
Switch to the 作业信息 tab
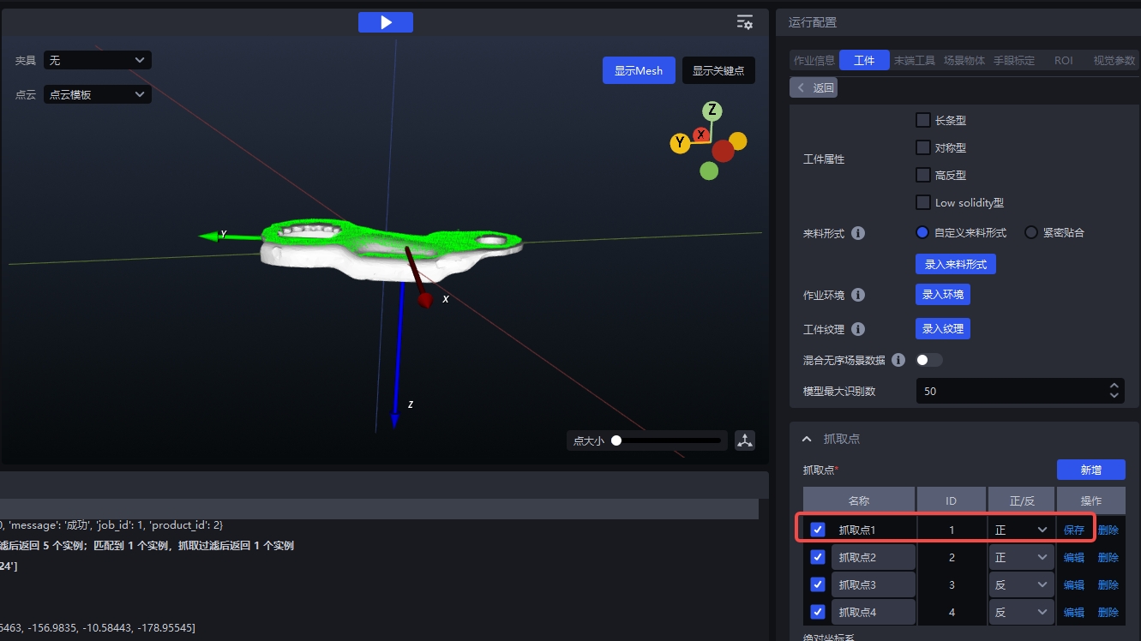click(814, 61)
